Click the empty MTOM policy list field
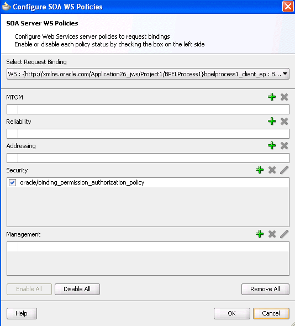The width and height of the screenshot is (295, 326). [x=148, y=109]
